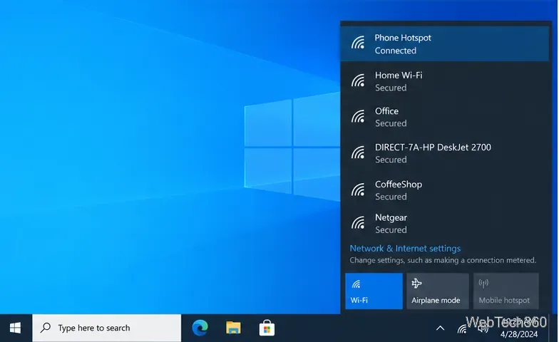Screen dimensions: 559x342
Task: Show hidden system tray icons
Action: 441,328
